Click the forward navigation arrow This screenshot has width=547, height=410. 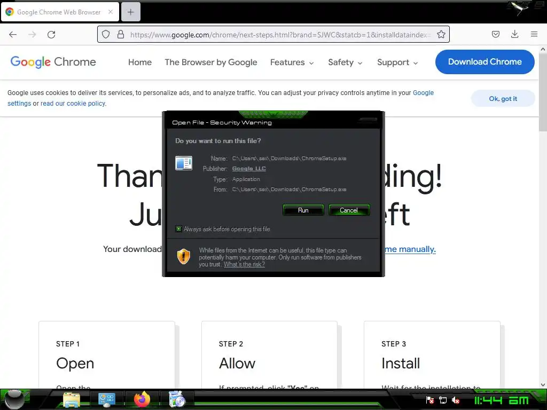tap(32, 35)
